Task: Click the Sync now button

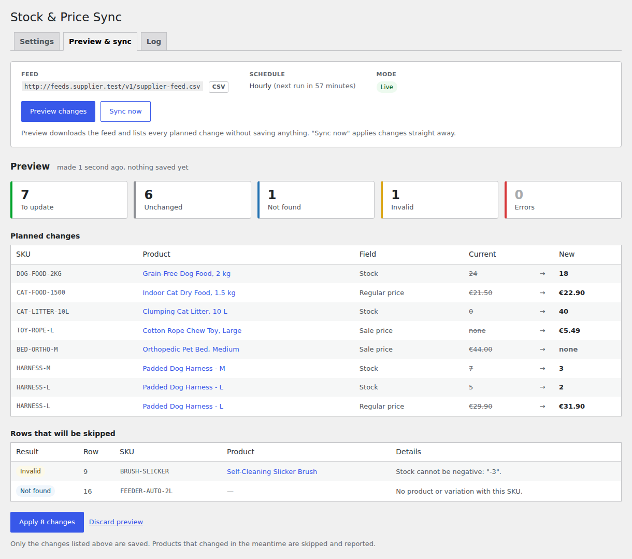Action: click(125, 111)
